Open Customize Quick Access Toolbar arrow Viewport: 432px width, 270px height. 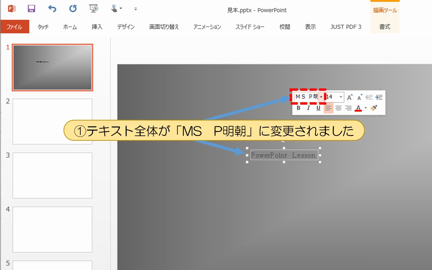click(x=136, y=9)
